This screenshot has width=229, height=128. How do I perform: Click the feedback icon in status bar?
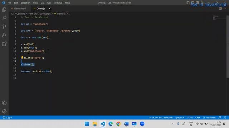(x=220, y=118)
